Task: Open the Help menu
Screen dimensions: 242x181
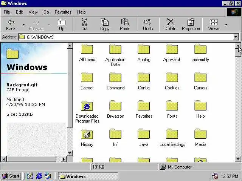Action: [81, 12]
